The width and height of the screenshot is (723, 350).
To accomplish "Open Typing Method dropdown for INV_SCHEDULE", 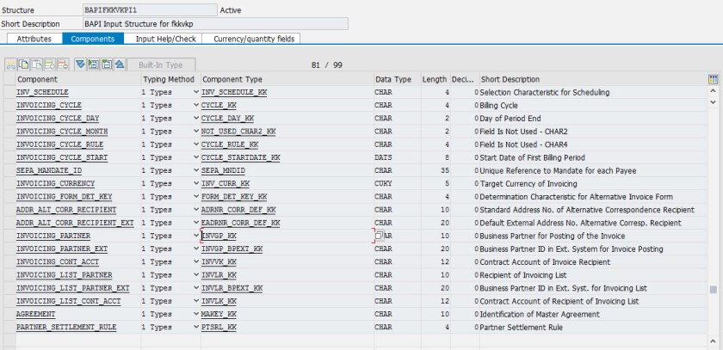I will click(195, 92).
